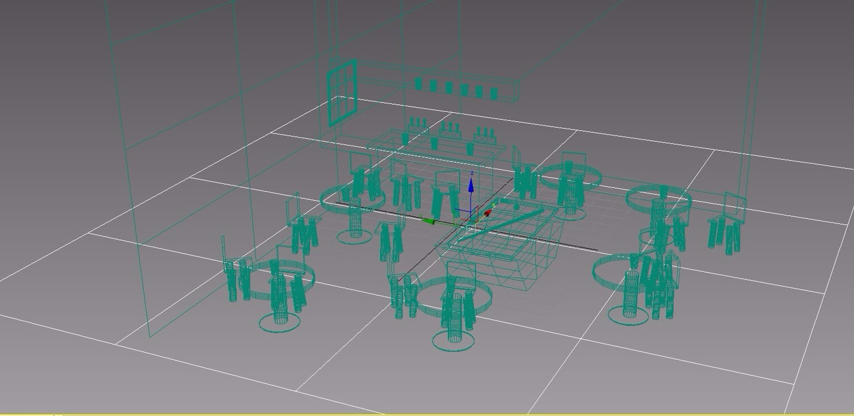
Task: Grab the red X-axis gizmo arrow
Action: tap(488, 213)
